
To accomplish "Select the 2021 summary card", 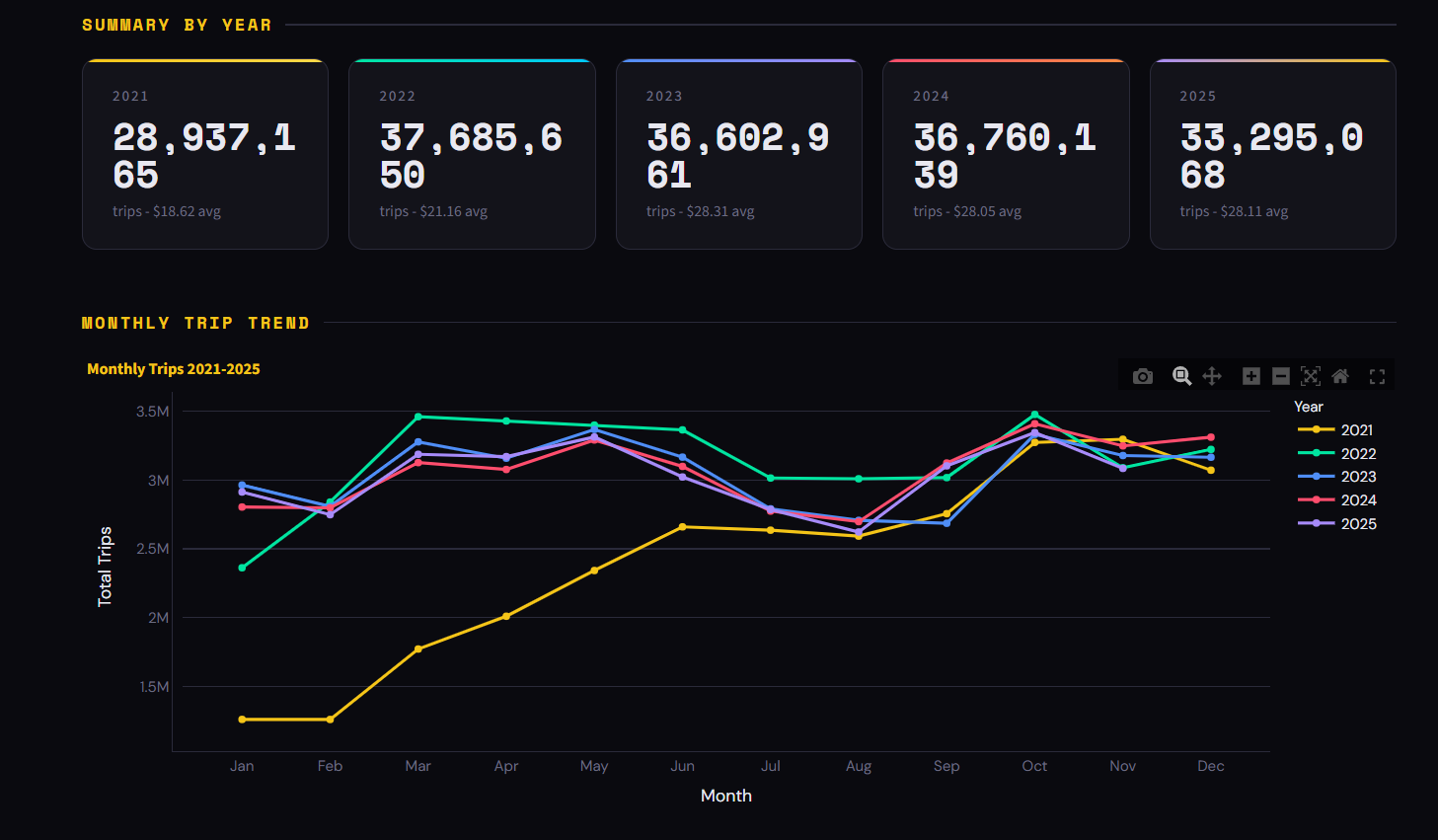I will [x=205, y=155].
